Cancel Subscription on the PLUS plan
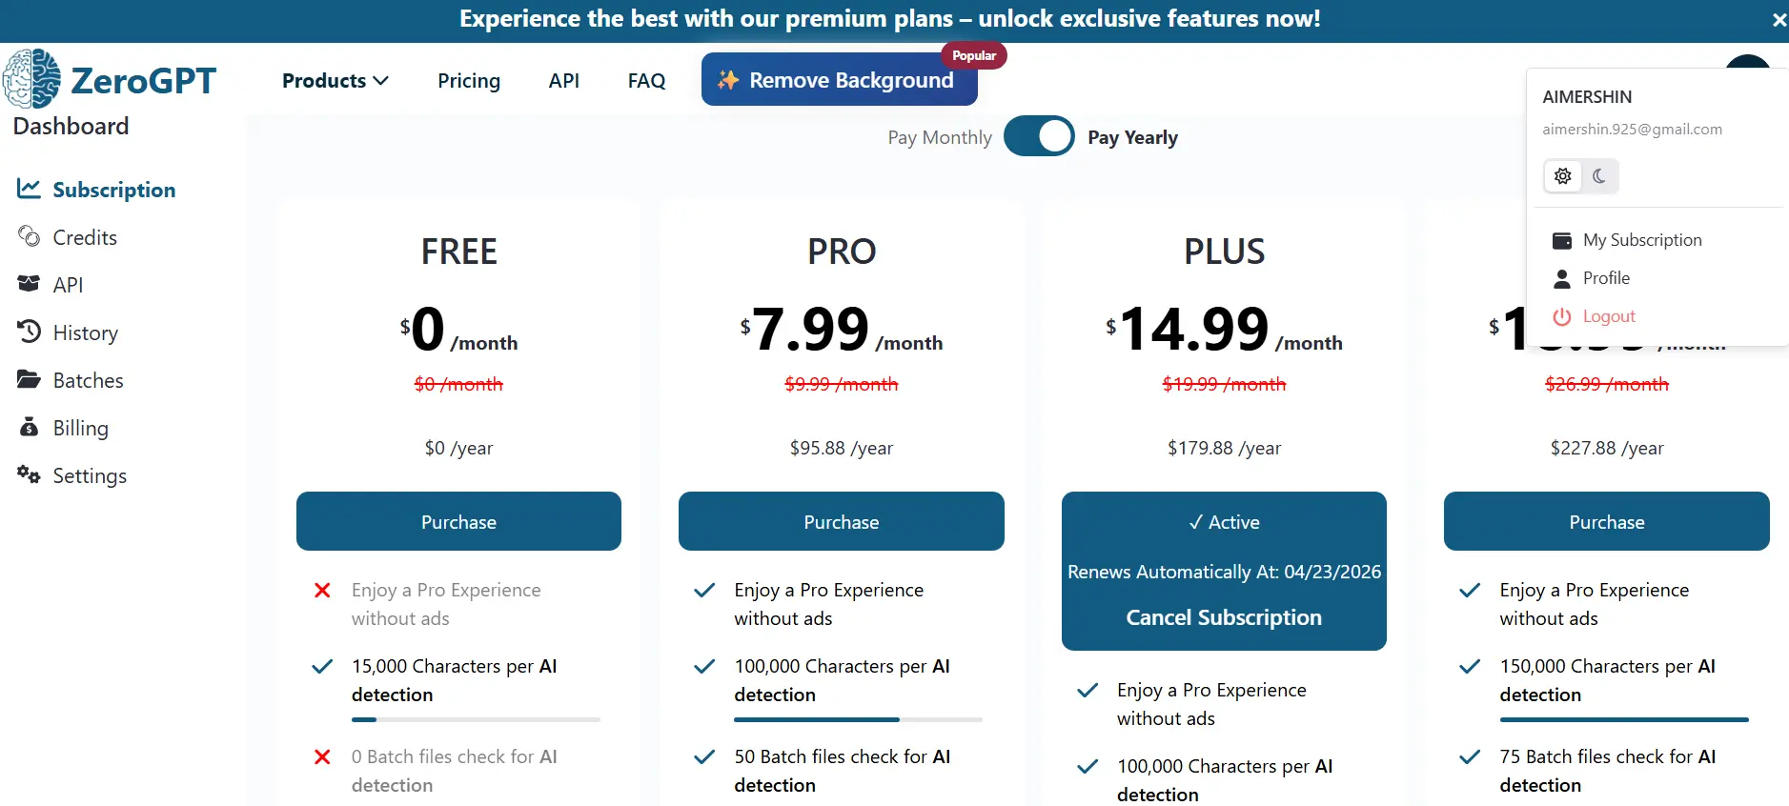This screenshot has width=1789, height=806. coord(1224,617)
